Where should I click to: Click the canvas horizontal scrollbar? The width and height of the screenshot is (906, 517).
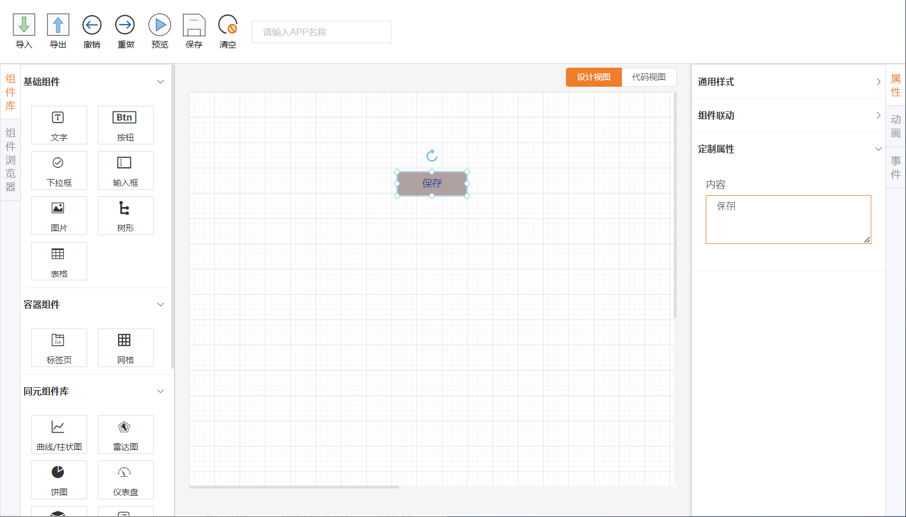(294, 487)
